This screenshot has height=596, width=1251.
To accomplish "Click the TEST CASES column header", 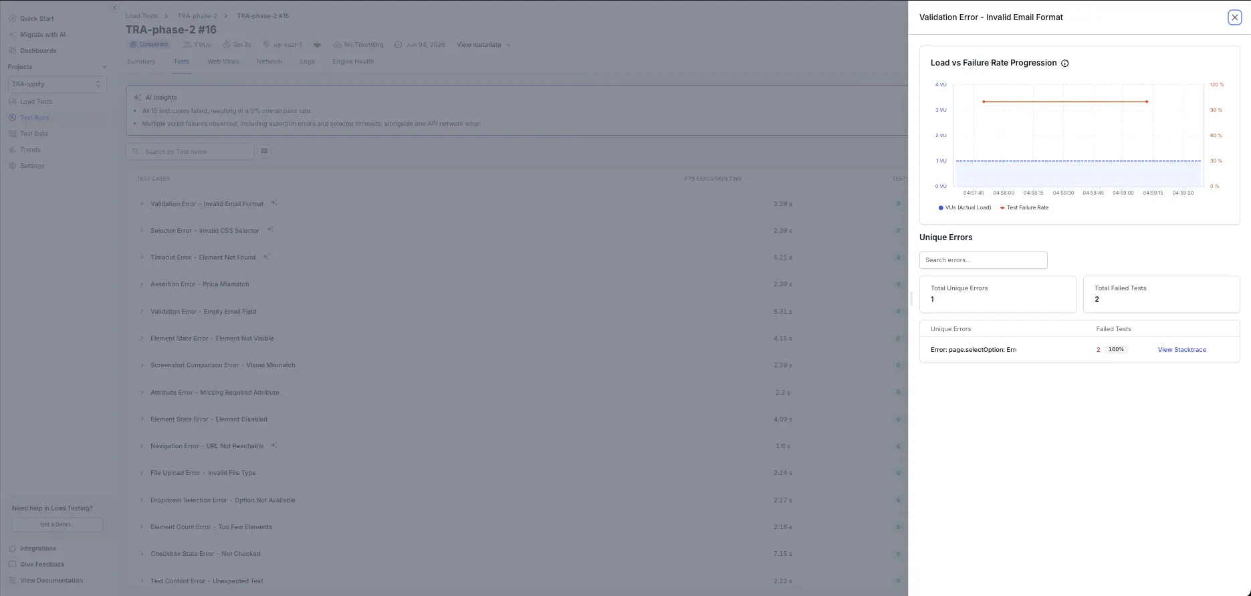I will click(153, 179).
